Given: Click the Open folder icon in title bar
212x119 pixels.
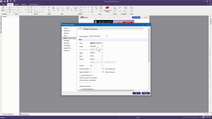Looking at the screenshot, I should click(4, 1).
